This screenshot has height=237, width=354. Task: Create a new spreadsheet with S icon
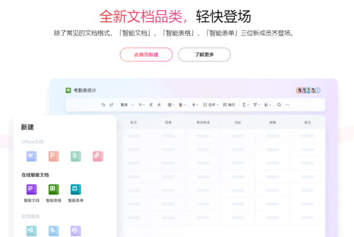pos(76,156)
